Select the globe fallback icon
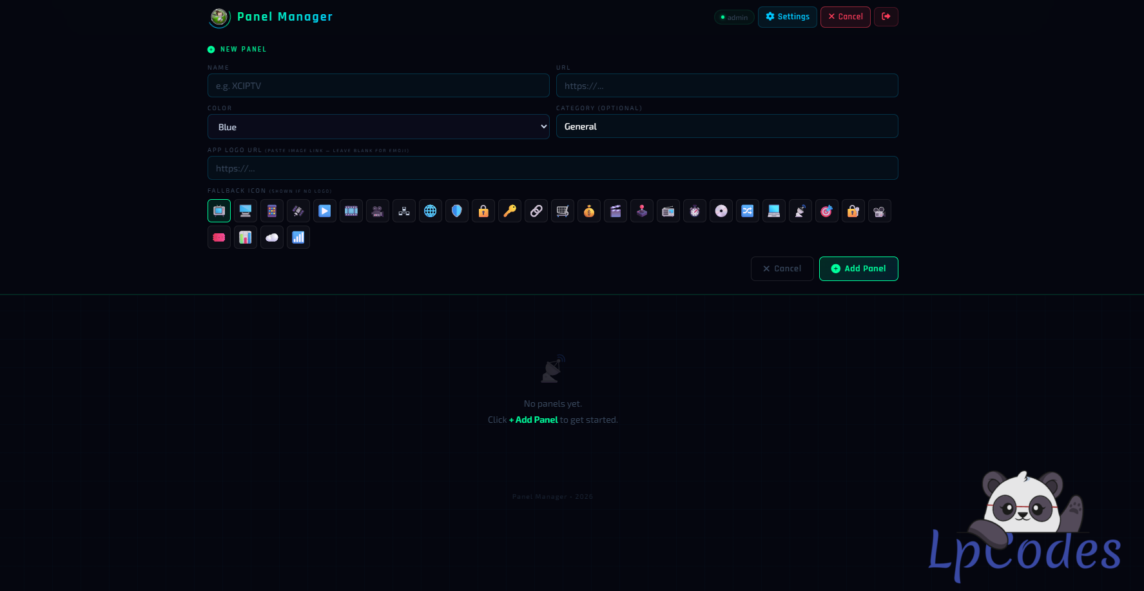The height and width of the screenshot is (591, 1144). pos(431,211)
